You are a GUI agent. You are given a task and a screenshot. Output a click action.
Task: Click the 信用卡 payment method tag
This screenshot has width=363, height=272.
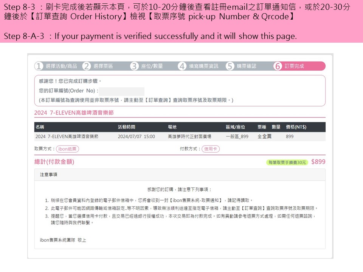coord(211,149)
